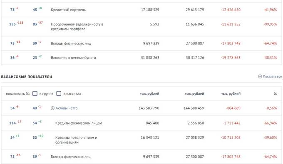
Task: Click regional rank 83 for overdue debt
Action: (35, 24)
